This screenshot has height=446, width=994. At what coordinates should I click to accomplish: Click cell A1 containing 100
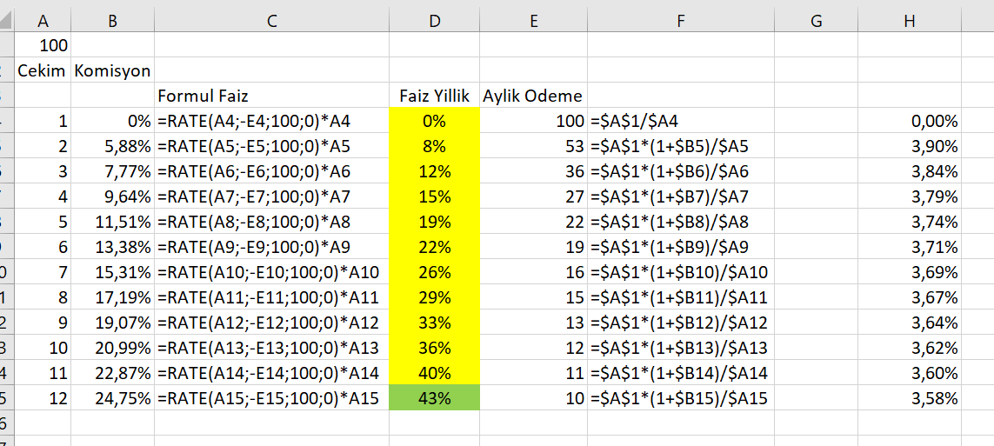coord(43,45)
